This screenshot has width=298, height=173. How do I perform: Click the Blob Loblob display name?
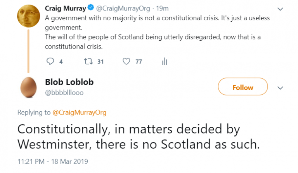69,82
